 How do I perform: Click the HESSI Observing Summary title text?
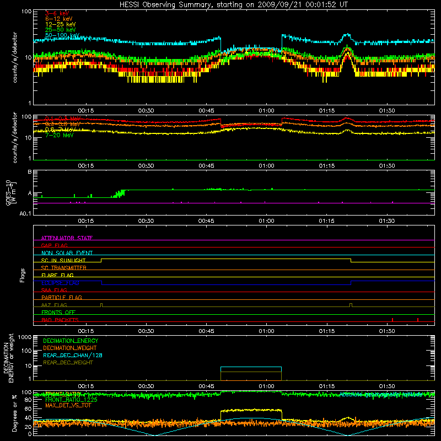pyautogui.click(x=233, y=4)
